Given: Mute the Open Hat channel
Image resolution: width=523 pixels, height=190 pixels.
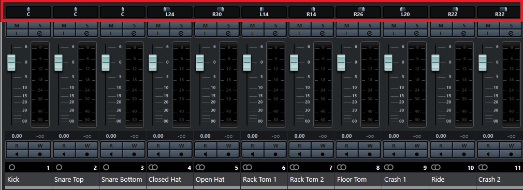Looking at the screenshot, I should pos(206,26).
